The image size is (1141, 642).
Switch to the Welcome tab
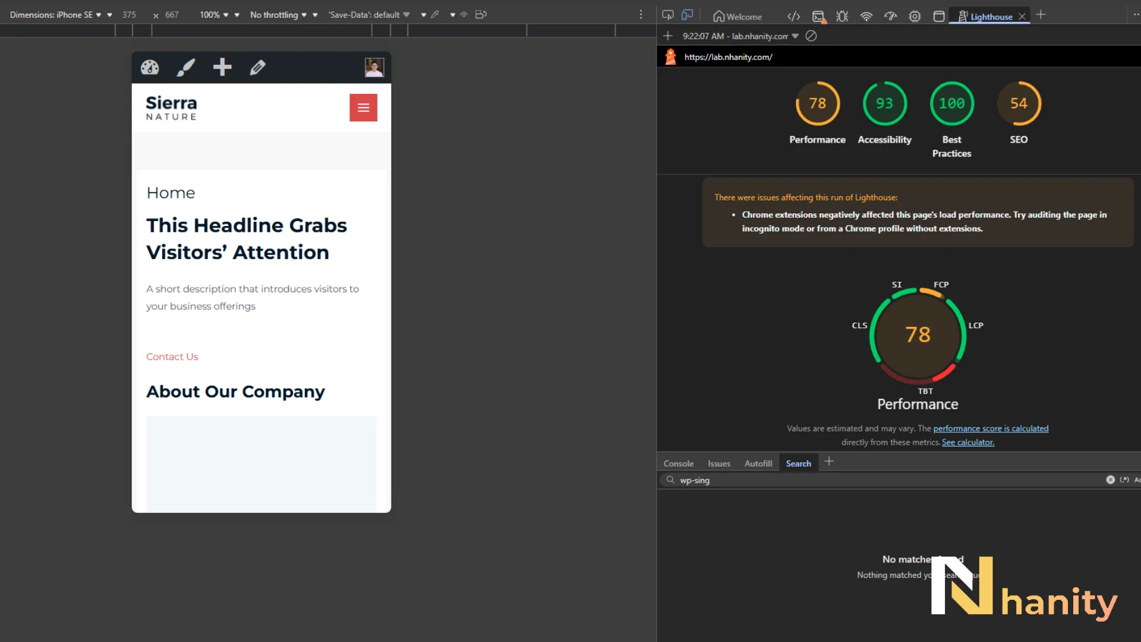click(x=737, y=17)
